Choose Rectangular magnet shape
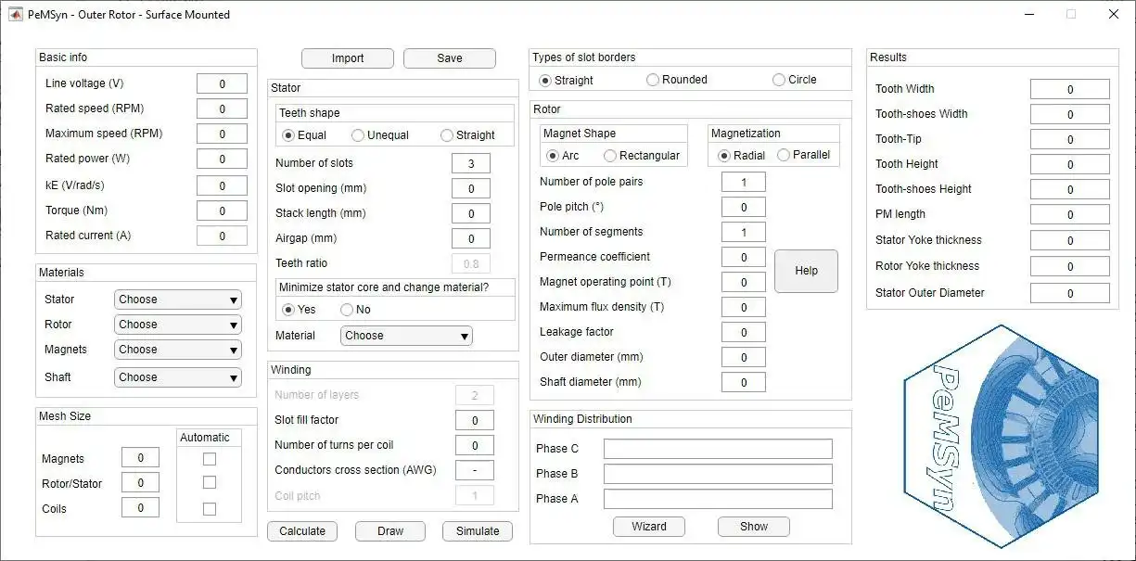Image resolution: width=1136 pixels, height=561 pixels. 610,156
